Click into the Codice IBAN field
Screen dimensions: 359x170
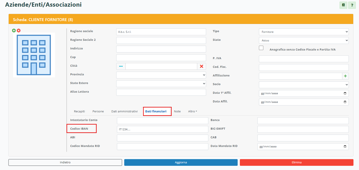click(162, 129)
